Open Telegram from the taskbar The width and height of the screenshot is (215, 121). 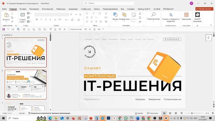click(102, 118)
